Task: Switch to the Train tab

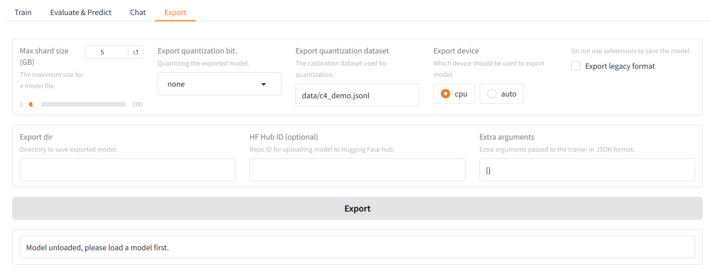Action: (23, 12)
